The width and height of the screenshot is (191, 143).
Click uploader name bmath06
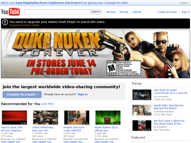coord(162,127)
